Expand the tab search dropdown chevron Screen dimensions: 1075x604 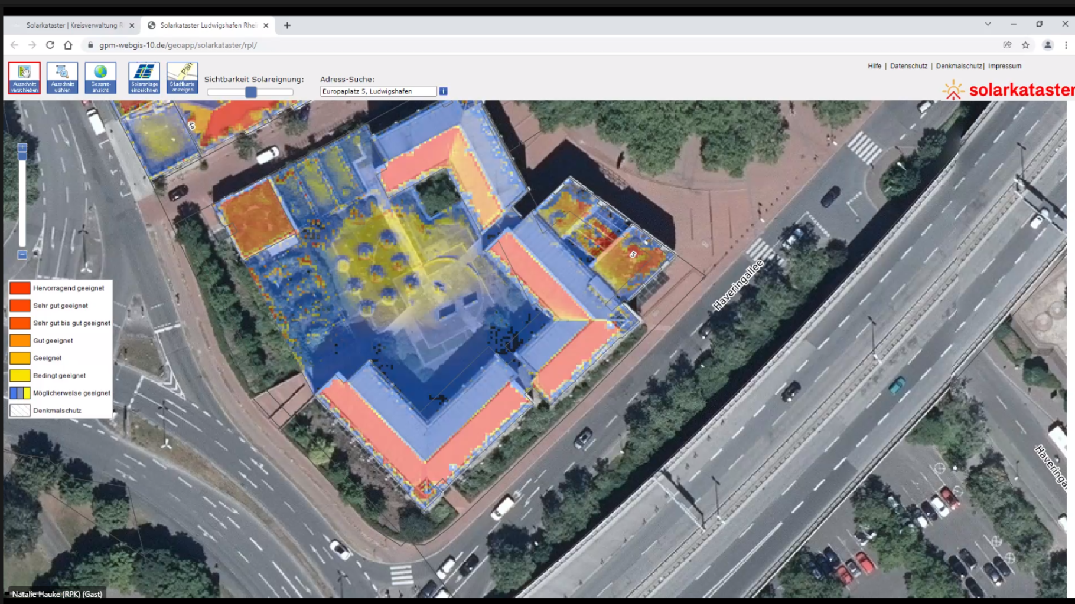click(x=988, y=24)
